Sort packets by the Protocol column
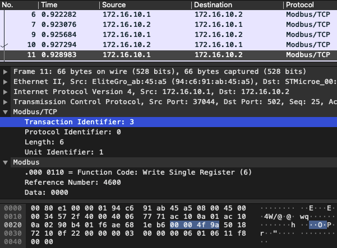 coord(310,4)
